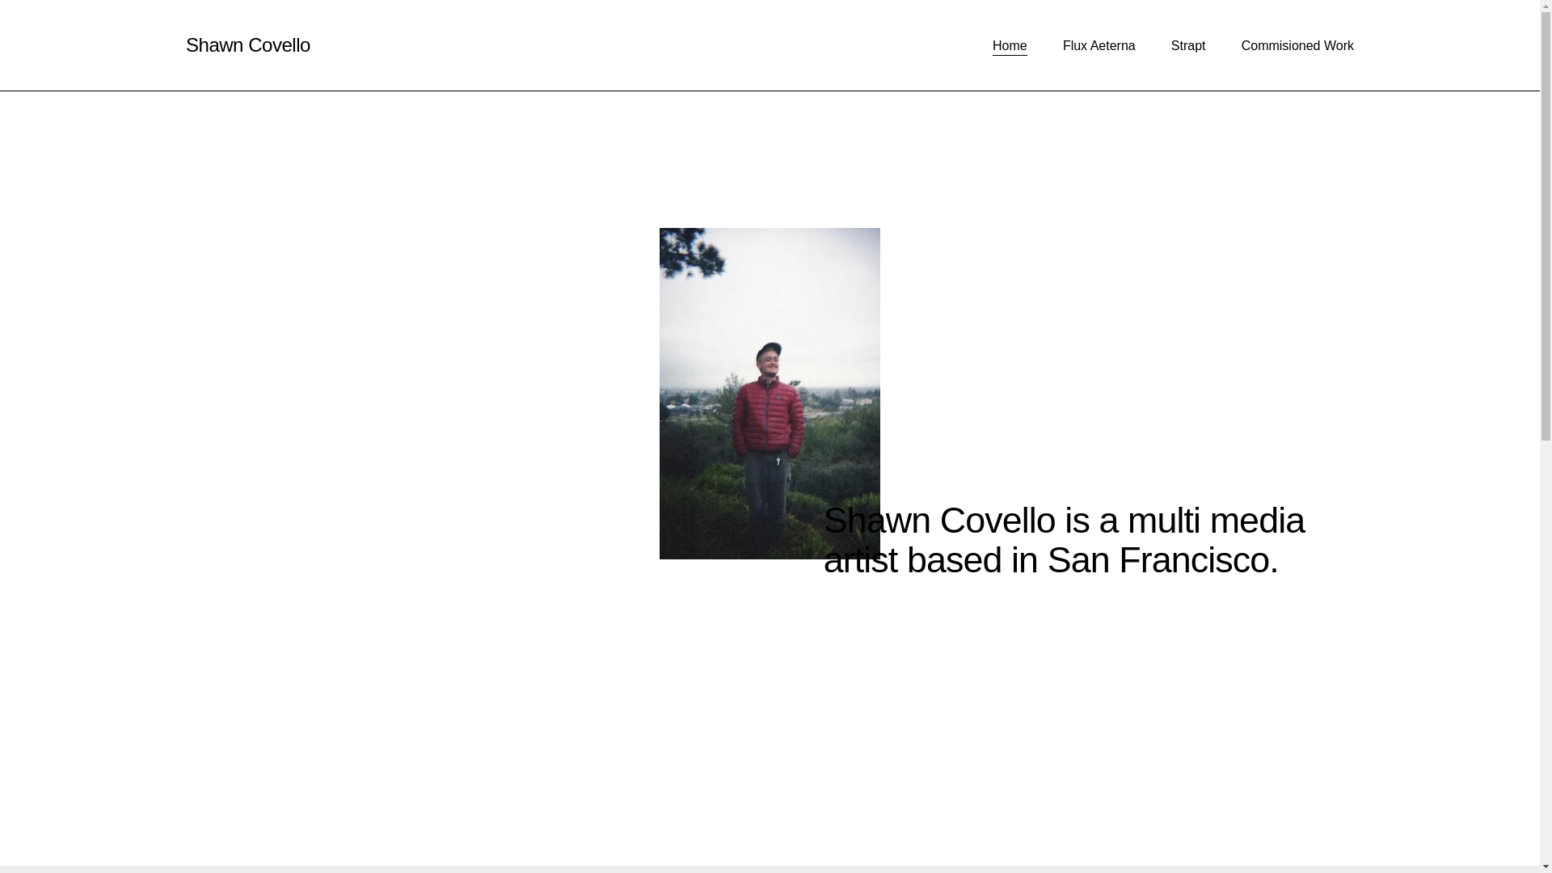Click the scrollbar track below the thumb
Viewport: 1552px width, 873px height.
1546,647
